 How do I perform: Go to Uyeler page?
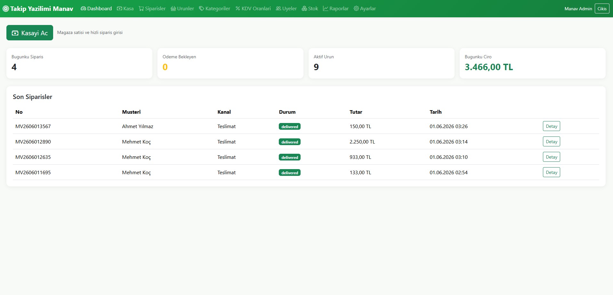point(286,9)
